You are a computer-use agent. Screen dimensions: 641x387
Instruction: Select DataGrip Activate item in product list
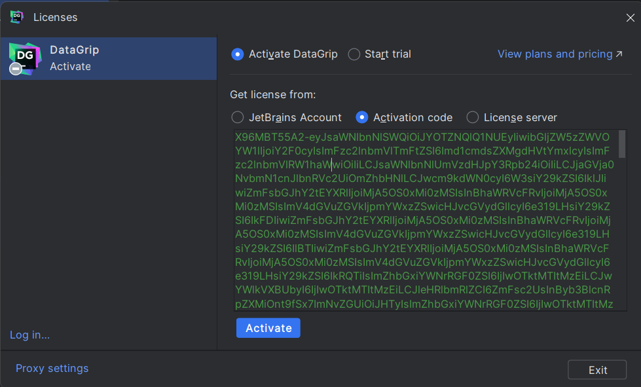pos(109,58)
